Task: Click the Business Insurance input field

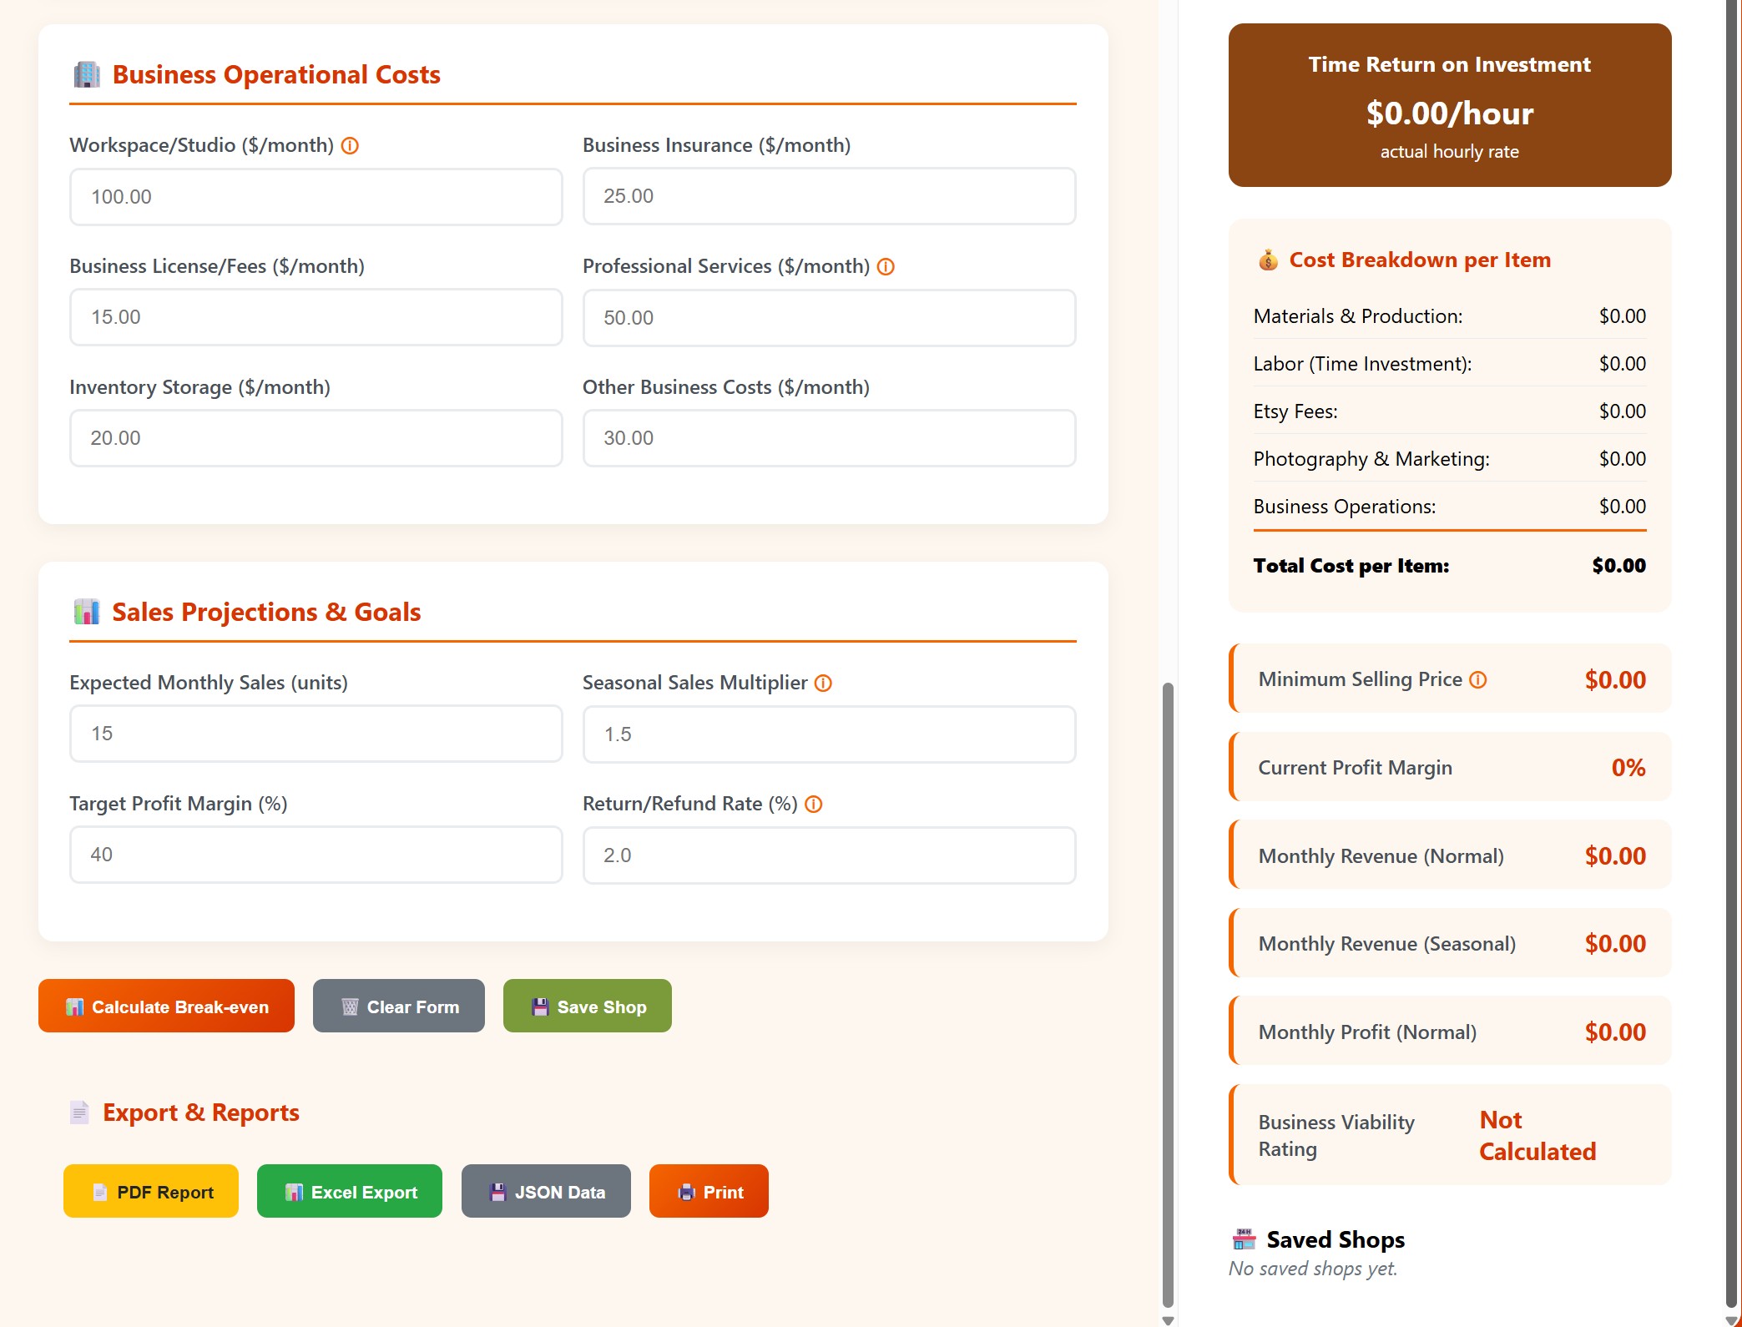Action: pos(829,196)
